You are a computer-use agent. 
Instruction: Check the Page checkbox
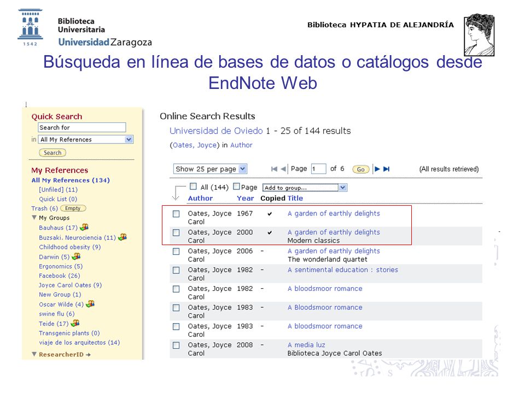point(236,187)
